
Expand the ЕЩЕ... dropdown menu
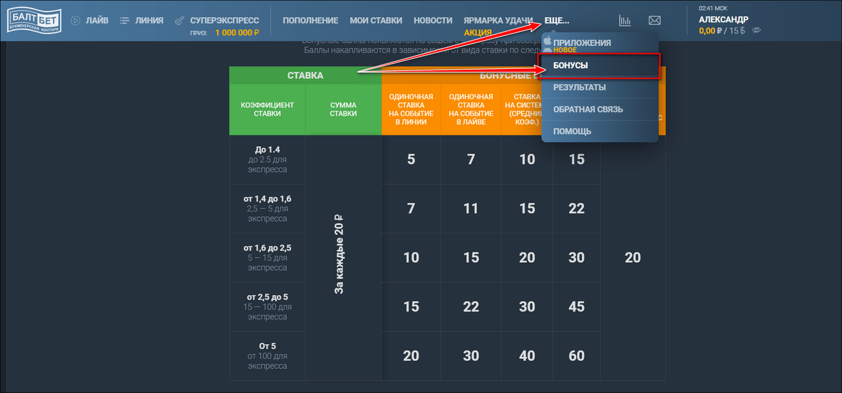point(557,20)
